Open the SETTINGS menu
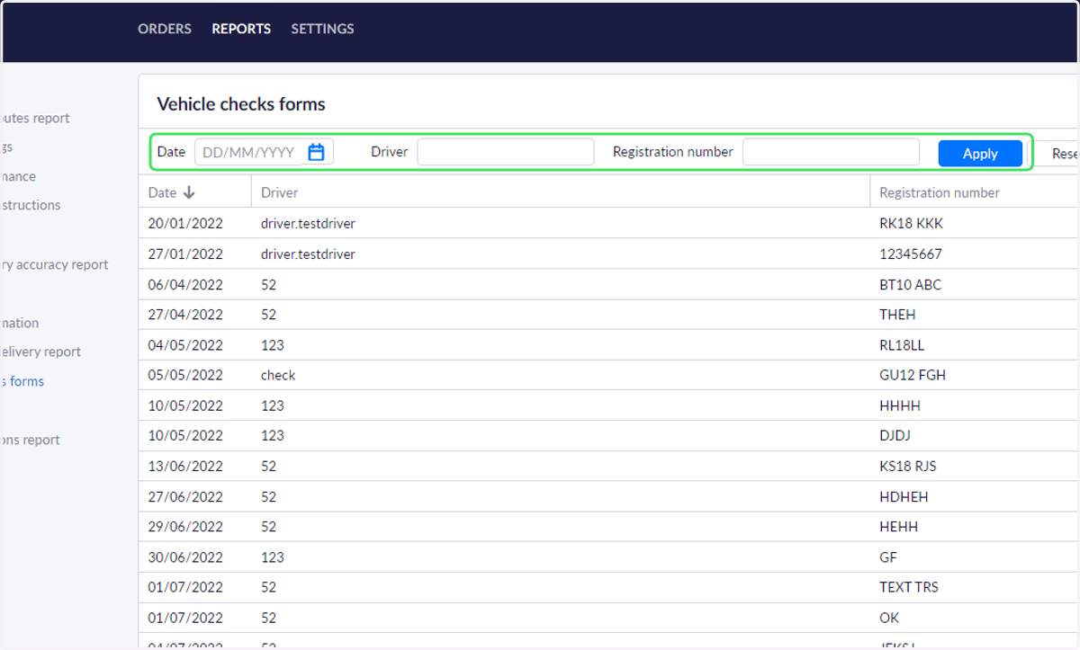 pyautogui.click(x=322, y=29)
